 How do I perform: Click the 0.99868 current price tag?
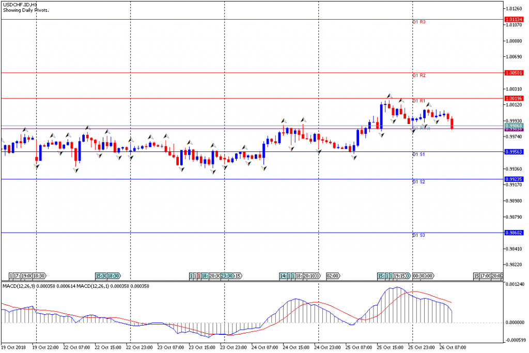click(515, 126)
